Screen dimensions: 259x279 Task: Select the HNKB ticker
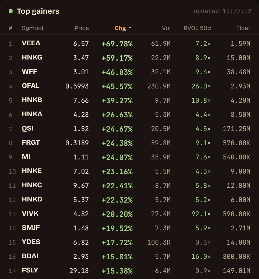coord(32,100)
